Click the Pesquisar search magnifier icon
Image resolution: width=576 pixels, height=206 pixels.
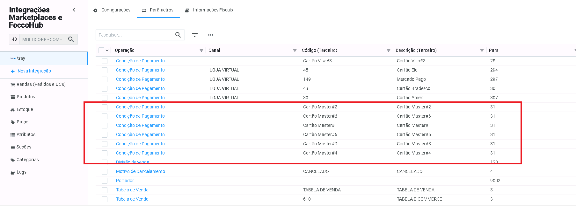[x=178, y=35]
